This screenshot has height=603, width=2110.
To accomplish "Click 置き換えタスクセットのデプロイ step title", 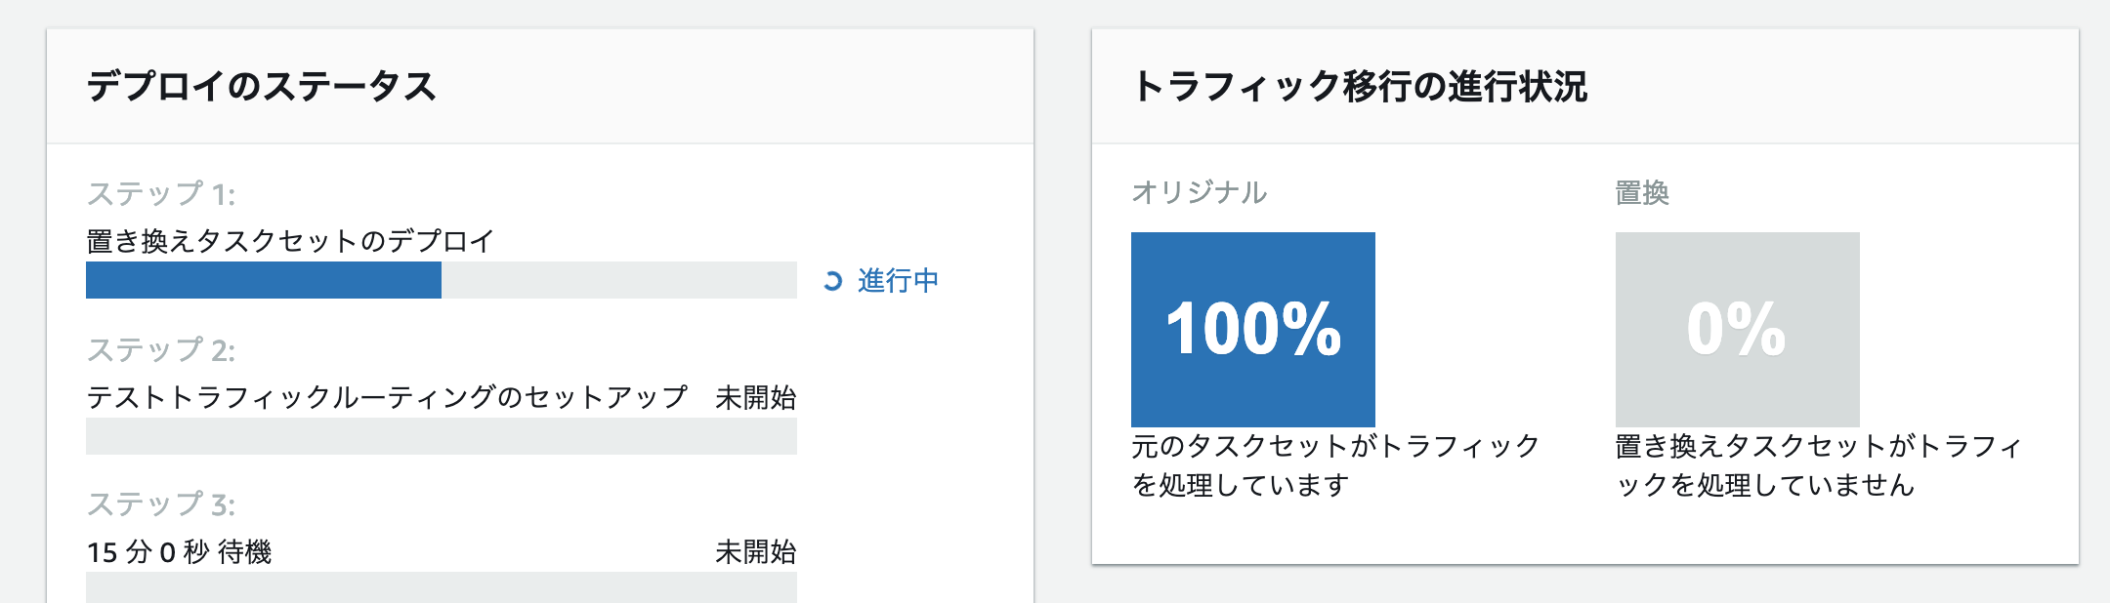I will point(290,241).
